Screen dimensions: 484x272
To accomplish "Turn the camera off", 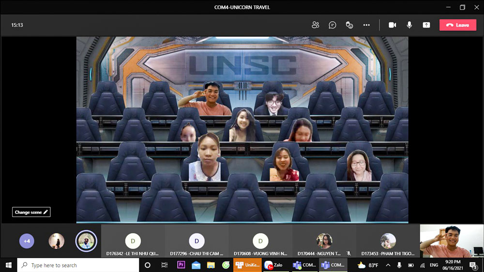I will click(x=392, y=25).
